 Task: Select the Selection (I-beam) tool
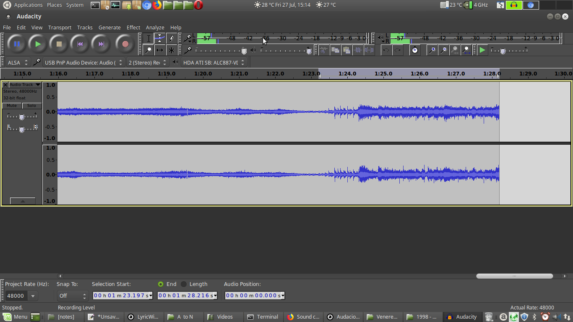[148, 39]
